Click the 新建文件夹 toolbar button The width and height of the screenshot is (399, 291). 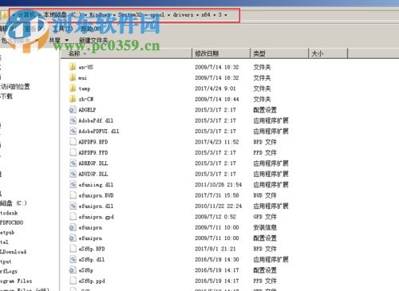pyautogui.click(x=93, y=41)
